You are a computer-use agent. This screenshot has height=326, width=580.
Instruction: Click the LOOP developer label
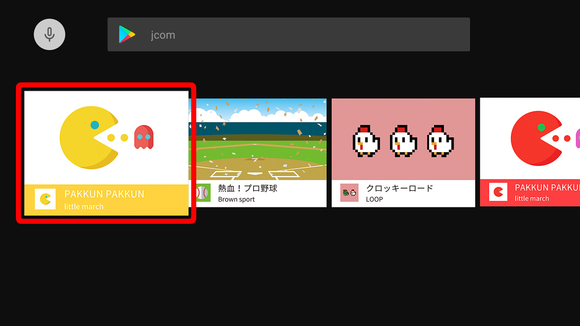coord(374,199)
